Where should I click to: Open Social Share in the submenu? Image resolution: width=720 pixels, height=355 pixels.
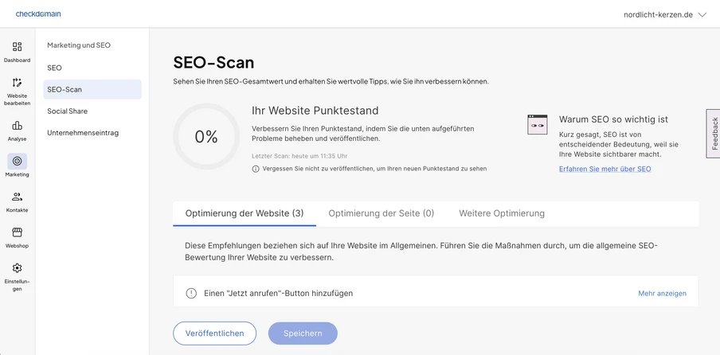68,111
